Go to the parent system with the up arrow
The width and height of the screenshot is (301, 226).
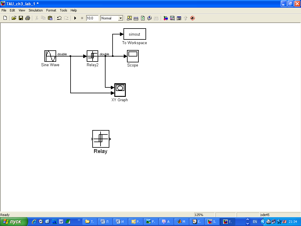pos(186,18)
